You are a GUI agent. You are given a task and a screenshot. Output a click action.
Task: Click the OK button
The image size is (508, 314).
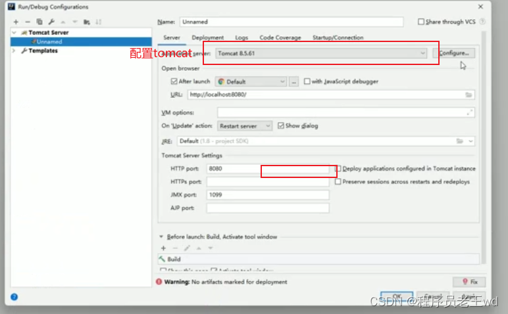coord(397,296)
